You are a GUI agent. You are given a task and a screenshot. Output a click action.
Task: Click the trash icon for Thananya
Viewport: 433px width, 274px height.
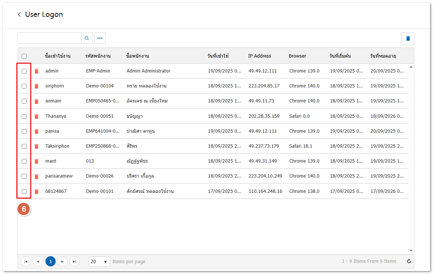point(36,116)
